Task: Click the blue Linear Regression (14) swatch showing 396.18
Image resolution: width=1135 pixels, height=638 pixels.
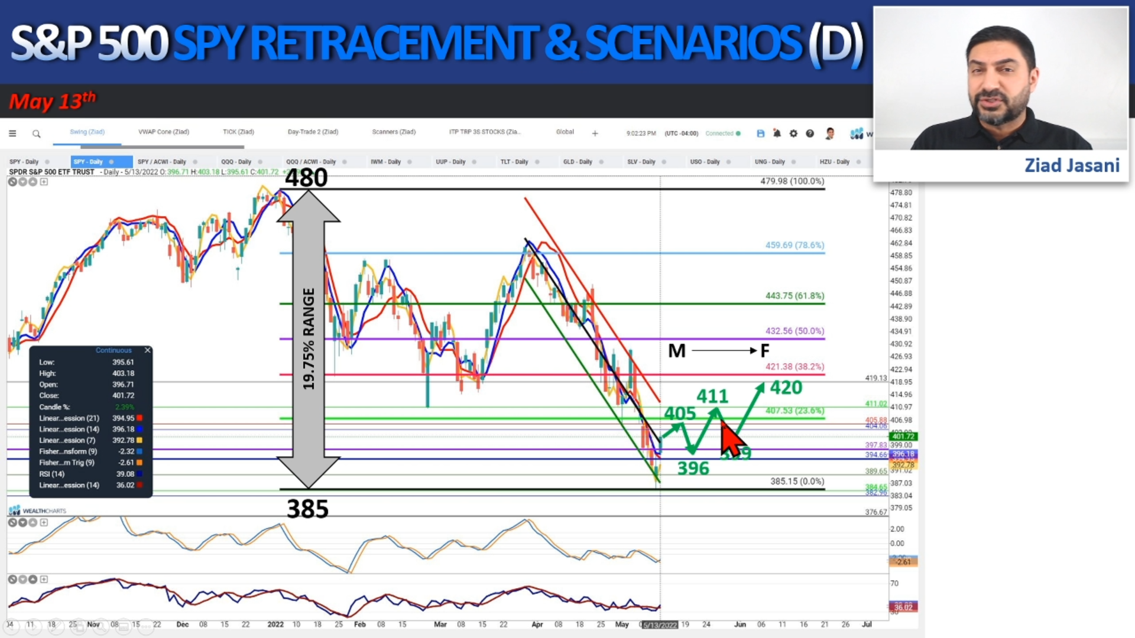Action: pyautogui.click(x=140, y=429)
